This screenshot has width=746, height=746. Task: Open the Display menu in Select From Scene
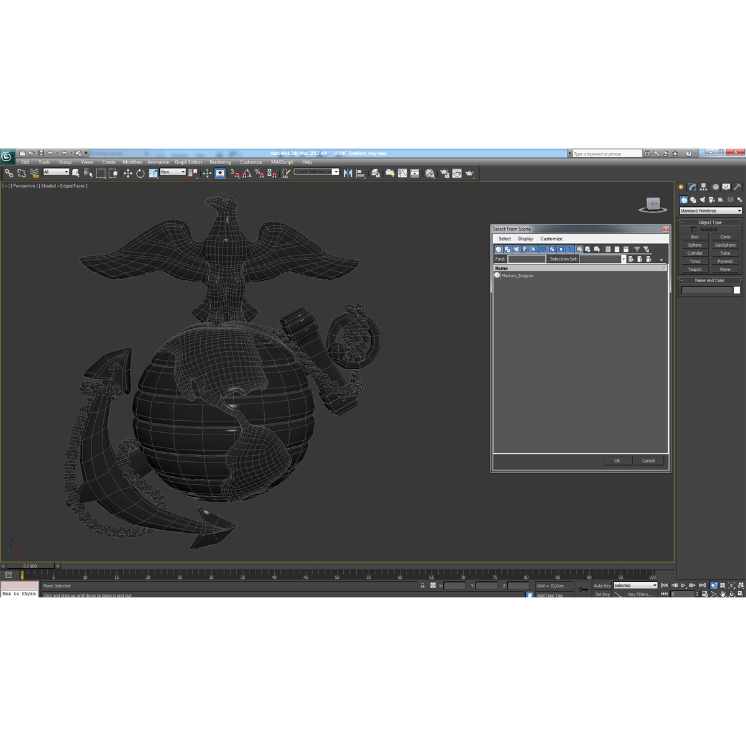[x=525, y=239]
